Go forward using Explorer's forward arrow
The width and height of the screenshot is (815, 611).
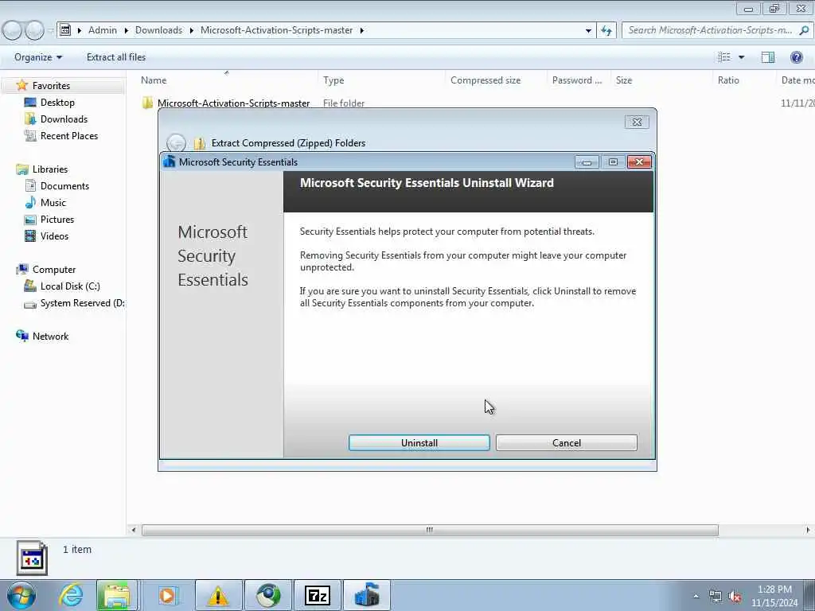[x=34, y=30]
